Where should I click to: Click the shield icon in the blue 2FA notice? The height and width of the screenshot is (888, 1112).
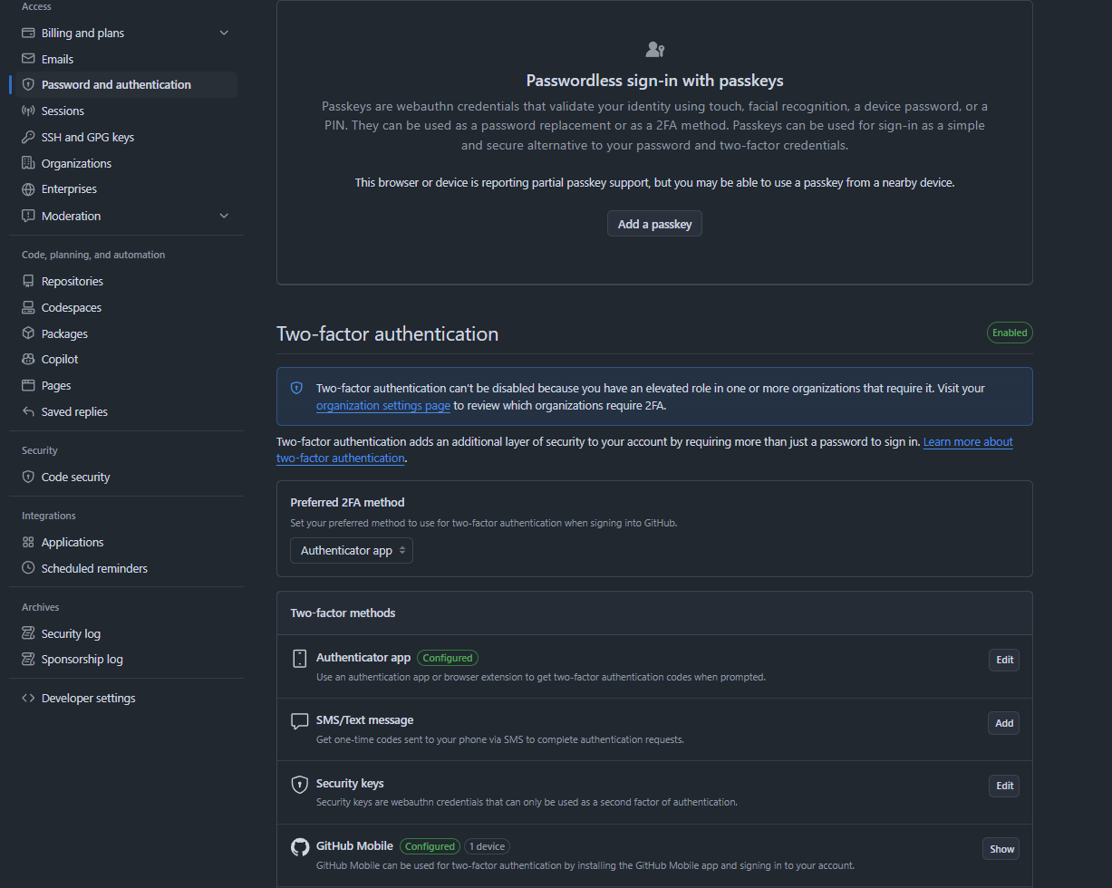pos(296,388)
